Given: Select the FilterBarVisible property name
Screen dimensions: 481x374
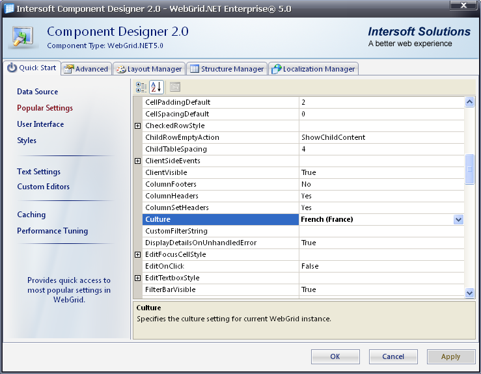Looking at the screenshot, I should click(171, 289).
